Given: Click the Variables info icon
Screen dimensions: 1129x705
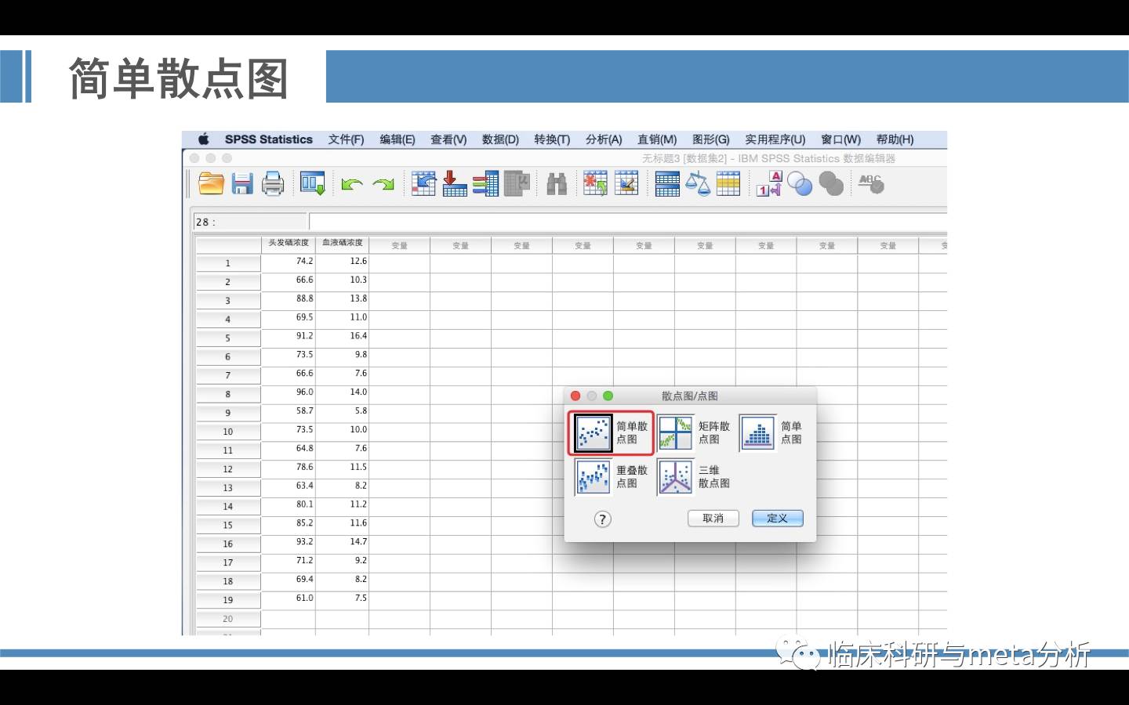Looking at the screenshot, I should pos(485,184).
